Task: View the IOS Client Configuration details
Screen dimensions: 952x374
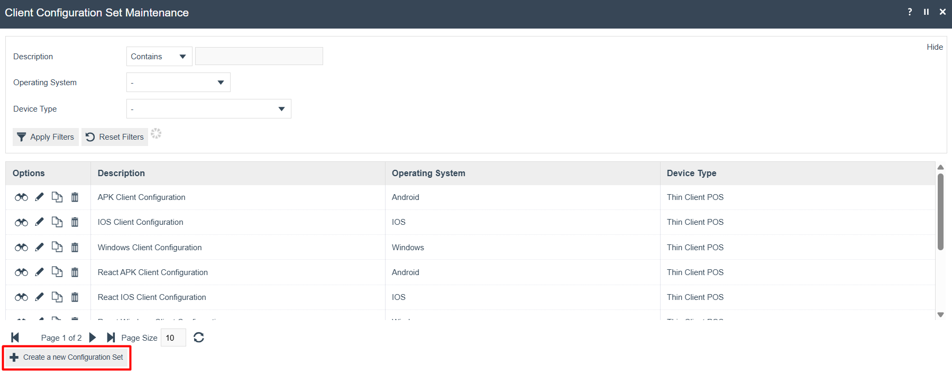Action: point(21,222)
